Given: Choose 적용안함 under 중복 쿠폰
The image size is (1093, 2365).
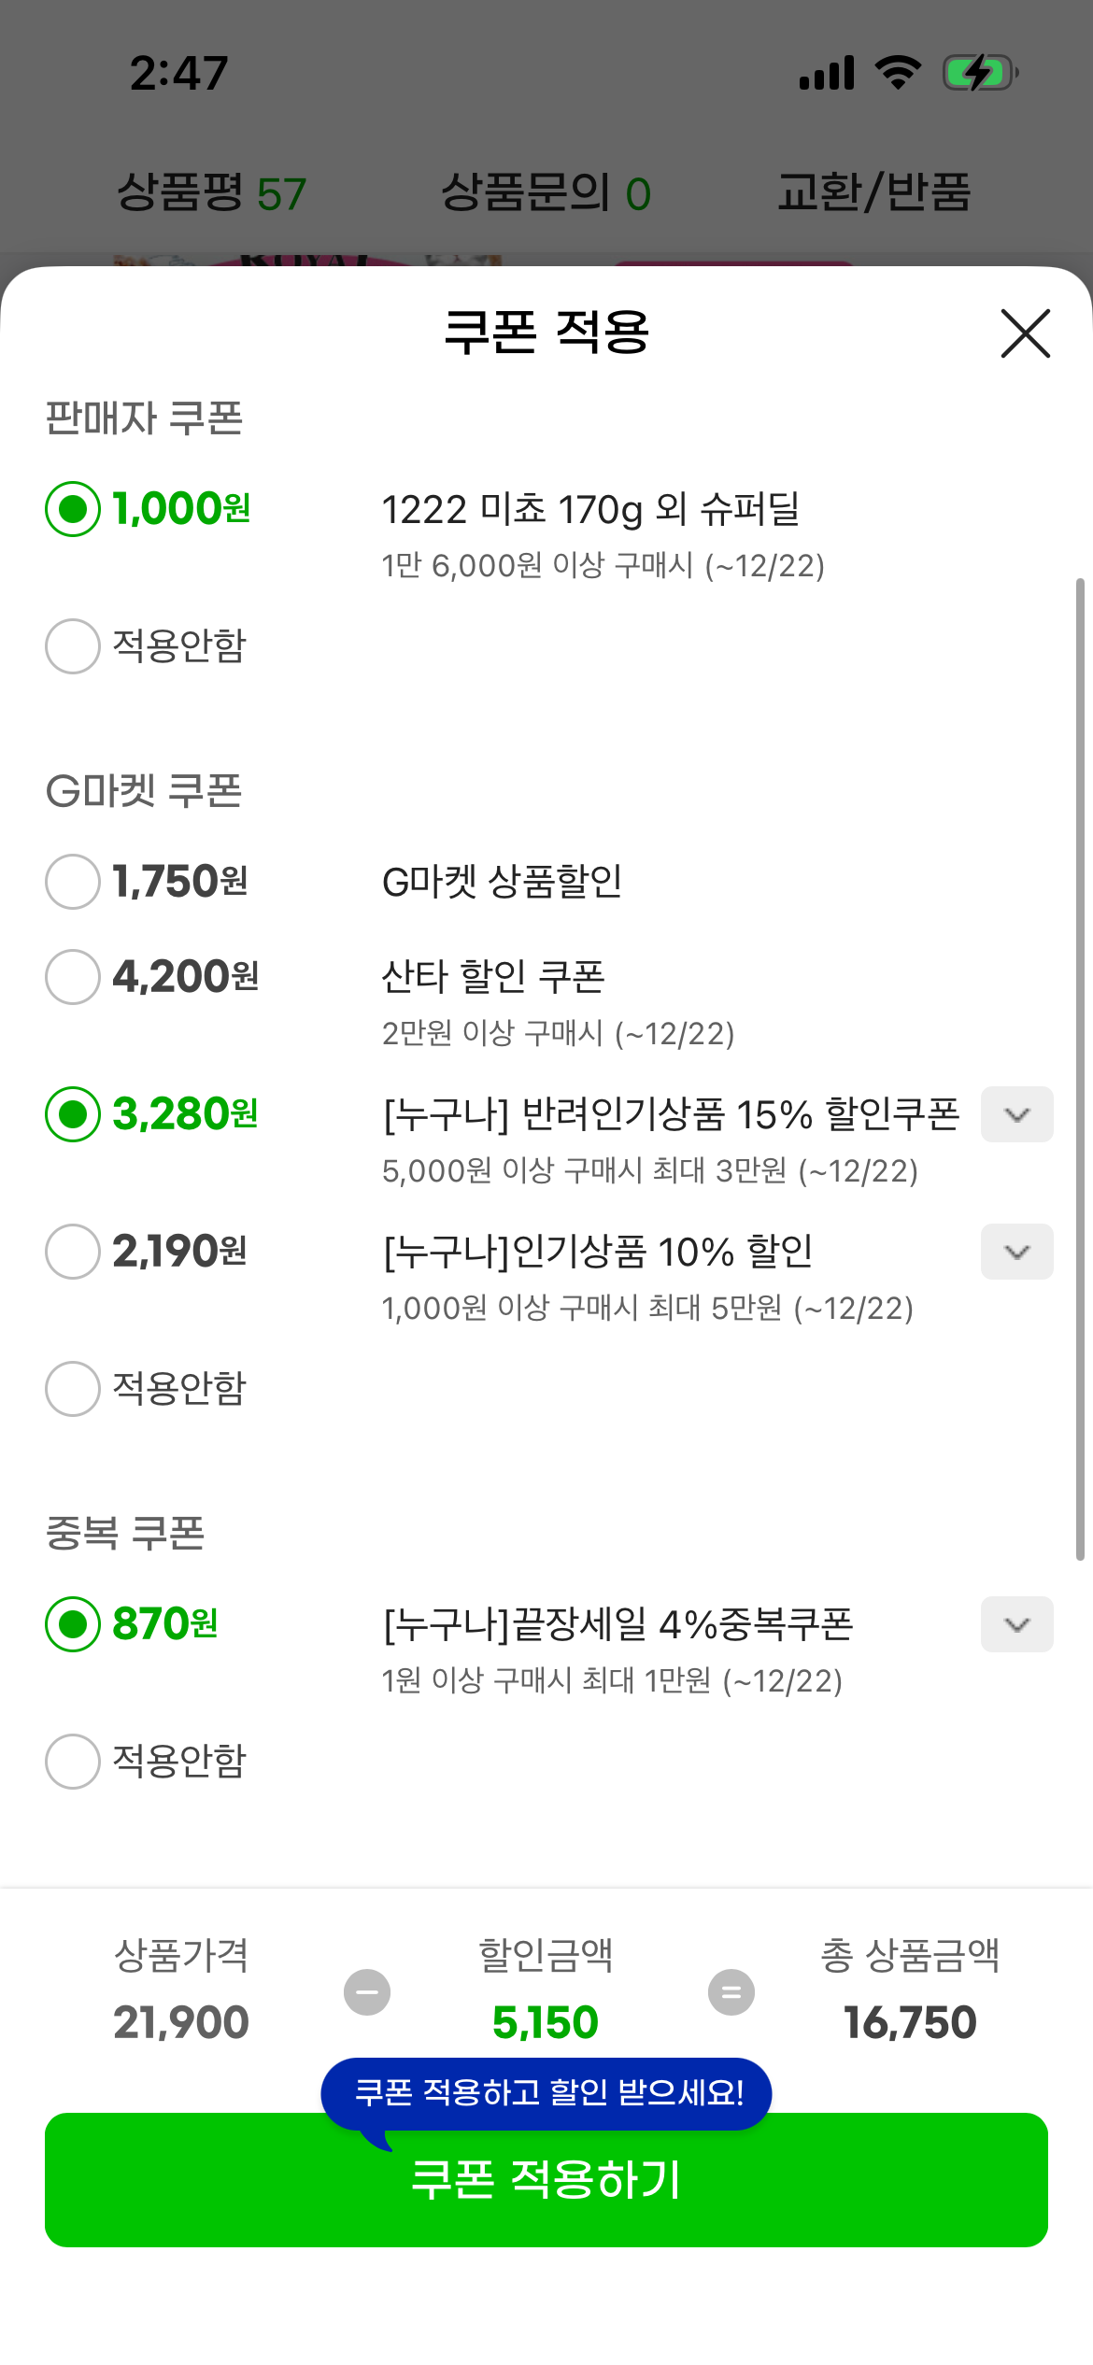Looking at the screenshot, I should 73,1762.
